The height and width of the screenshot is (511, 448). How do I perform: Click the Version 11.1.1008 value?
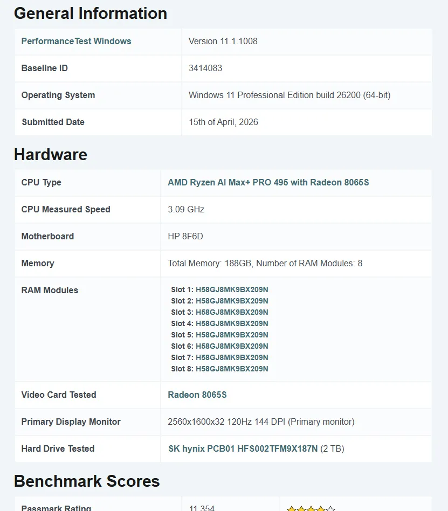(x=223, y=42)
